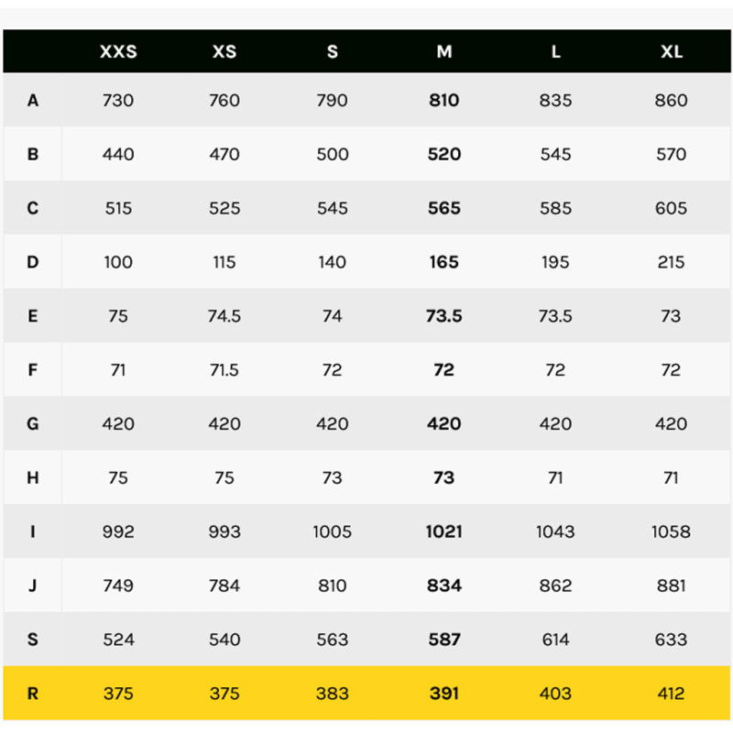Screen dimensions: 733x733
Task: Click the bold 810 value in row A
Action: pyautogui.click(x=444, y=101)
